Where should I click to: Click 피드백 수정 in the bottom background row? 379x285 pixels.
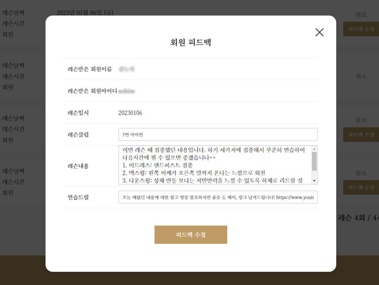click(x=360, y=187)
